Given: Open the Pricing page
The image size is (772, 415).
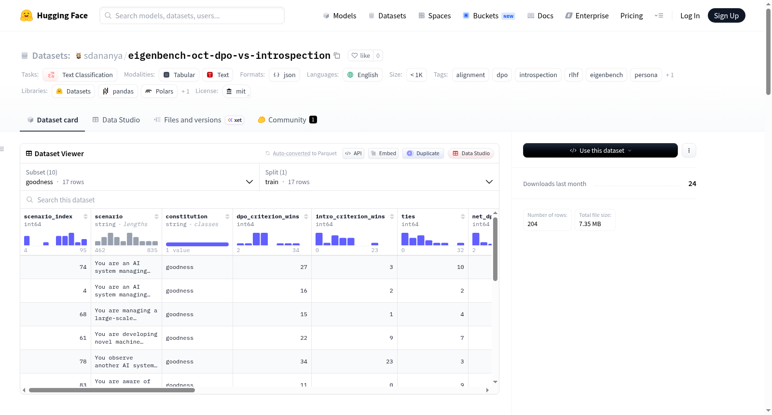Looking at the screenshot, I should coord(632,15).
